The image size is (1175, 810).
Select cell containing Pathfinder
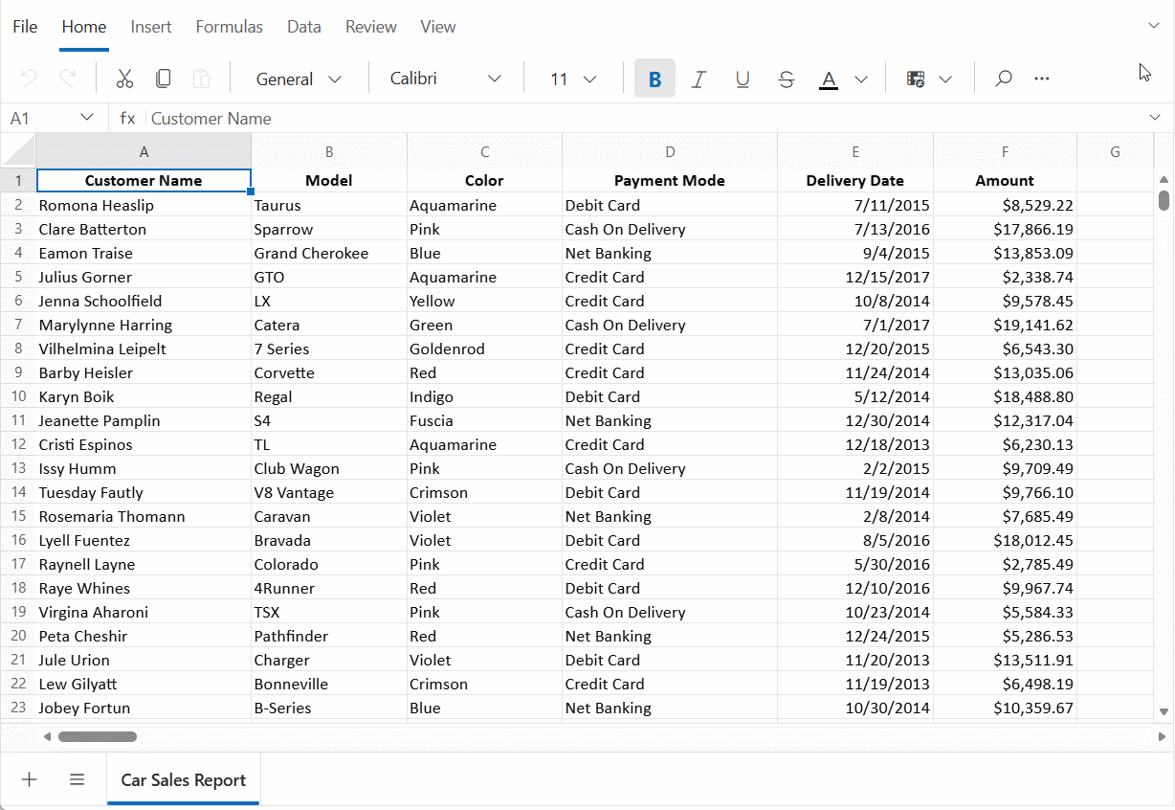329,636
